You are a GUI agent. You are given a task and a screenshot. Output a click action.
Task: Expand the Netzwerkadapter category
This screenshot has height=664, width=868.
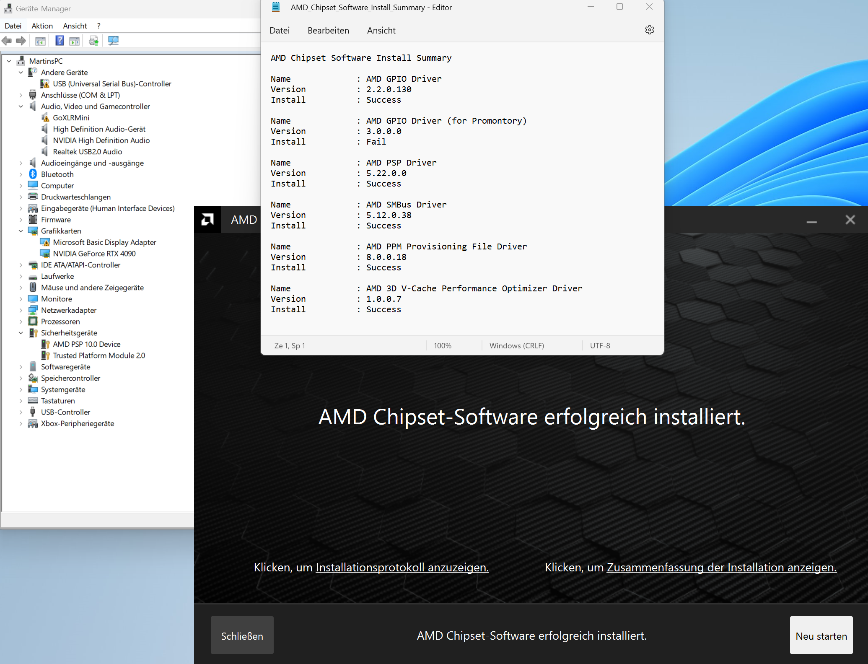(21, 310)
